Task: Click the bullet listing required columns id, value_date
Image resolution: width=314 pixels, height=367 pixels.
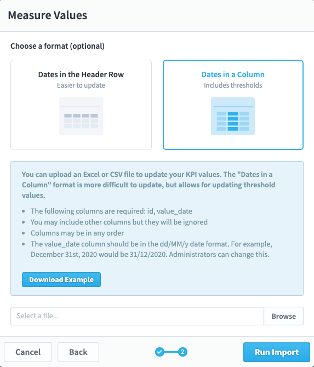Action: tap(111, 211)
